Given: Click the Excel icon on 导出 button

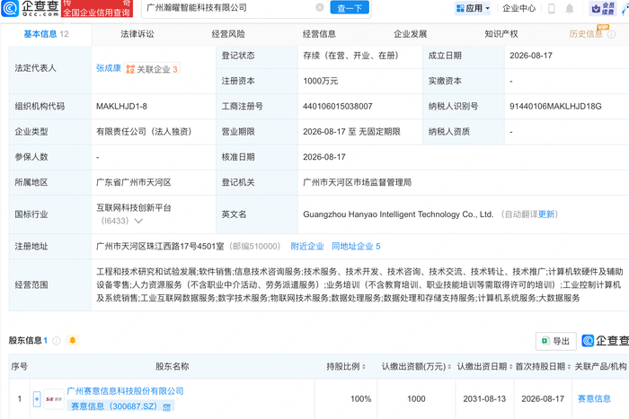Looking at the screenshot, I should tap(545, 341).
